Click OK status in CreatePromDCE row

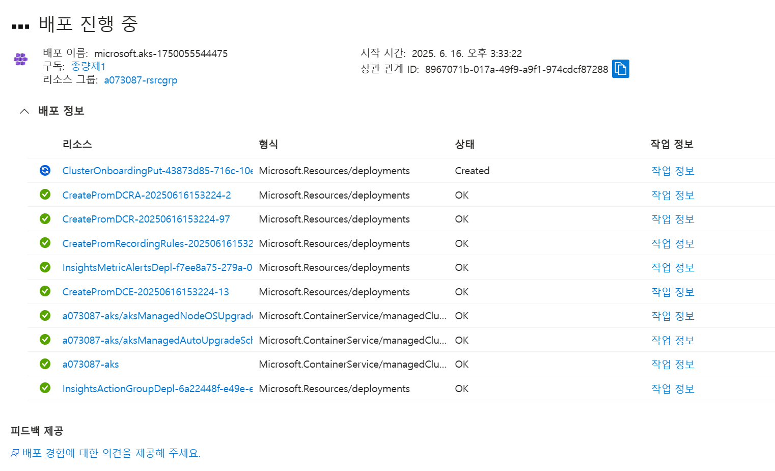click(461, 292)
